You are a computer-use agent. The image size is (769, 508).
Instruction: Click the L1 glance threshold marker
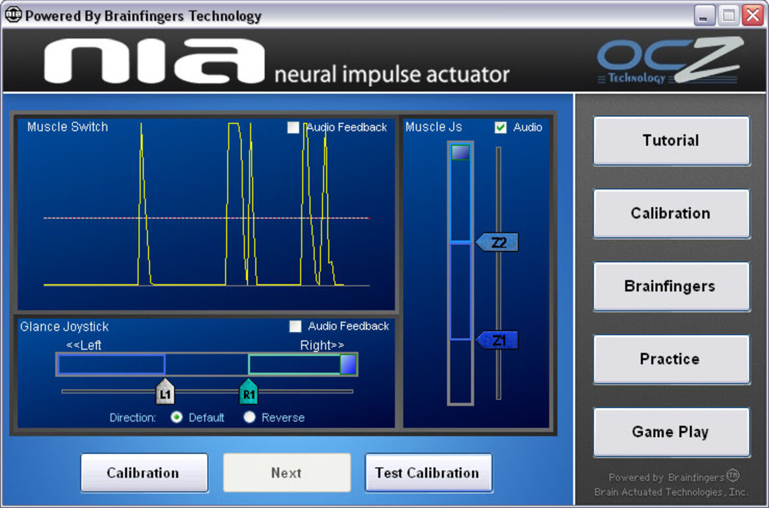164,392
